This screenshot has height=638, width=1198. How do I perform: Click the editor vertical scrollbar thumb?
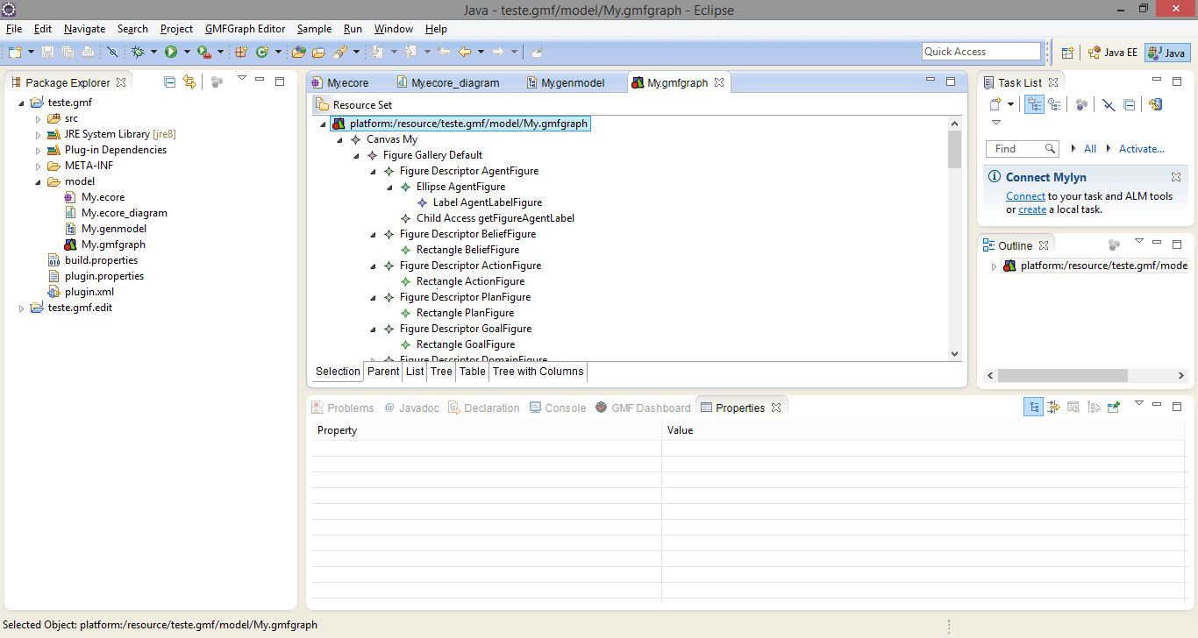pyautogui.click(x=954, y=150)
